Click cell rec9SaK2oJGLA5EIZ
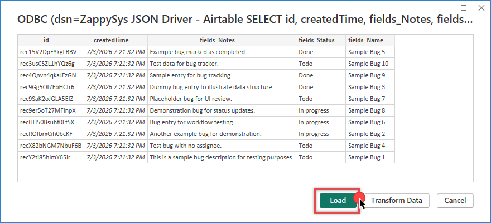The image size is (491, 223). pos(51,99)
